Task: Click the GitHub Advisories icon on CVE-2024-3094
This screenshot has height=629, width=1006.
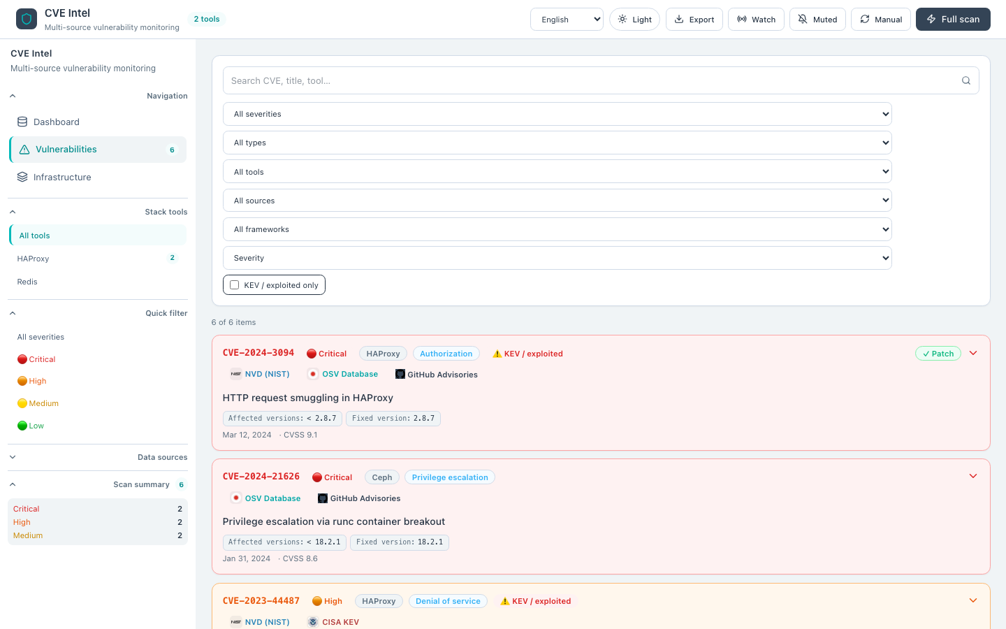Action: coord(400,374)
